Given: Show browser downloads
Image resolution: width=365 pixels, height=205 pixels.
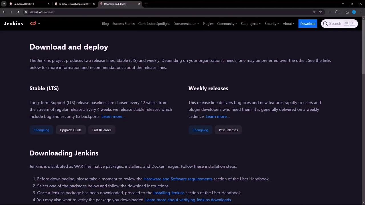Looking at the screenshot, I should 347,12.
